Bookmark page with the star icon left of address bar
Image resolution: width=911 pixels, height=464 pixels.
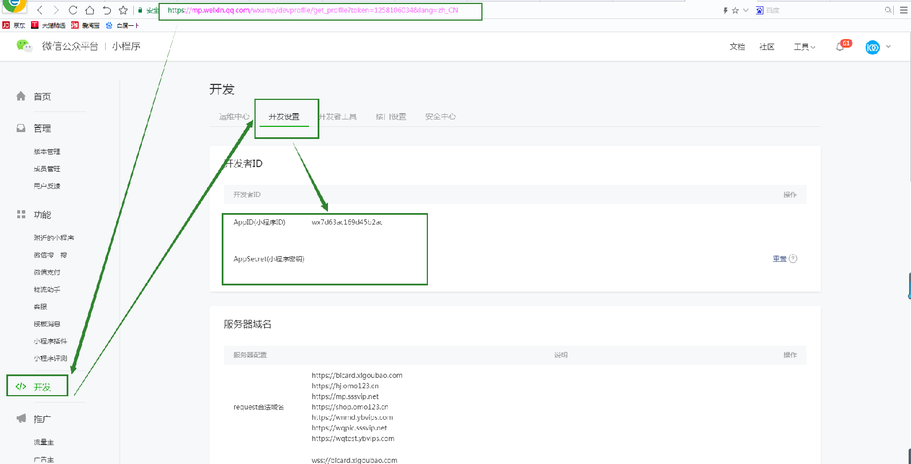point(123,10)
